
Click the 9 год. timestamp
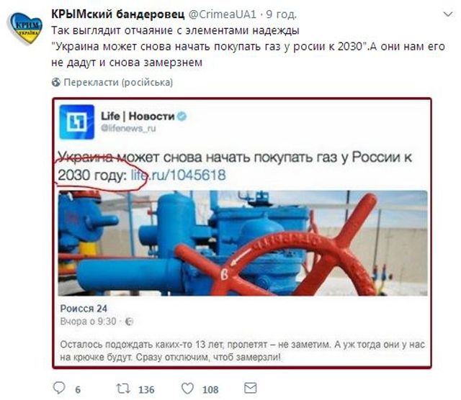tap(281, 14)
